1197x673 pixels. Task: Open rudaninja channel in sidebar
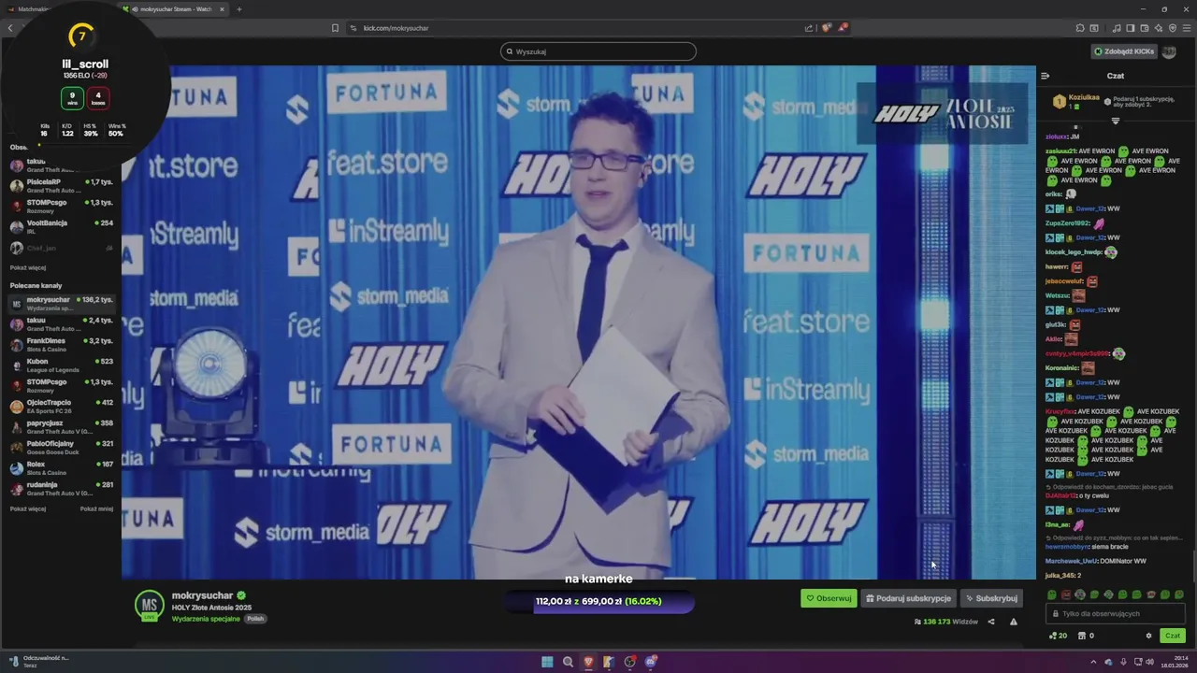[61, 489]
